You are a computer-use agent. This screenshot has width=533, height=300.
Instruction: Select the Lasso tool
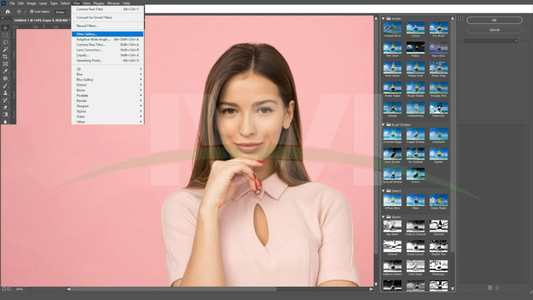tap(5, 42)
